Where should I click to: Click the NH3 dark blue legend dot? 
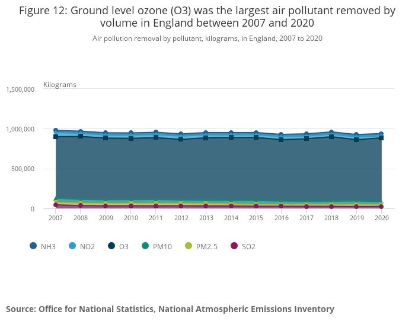33,246
